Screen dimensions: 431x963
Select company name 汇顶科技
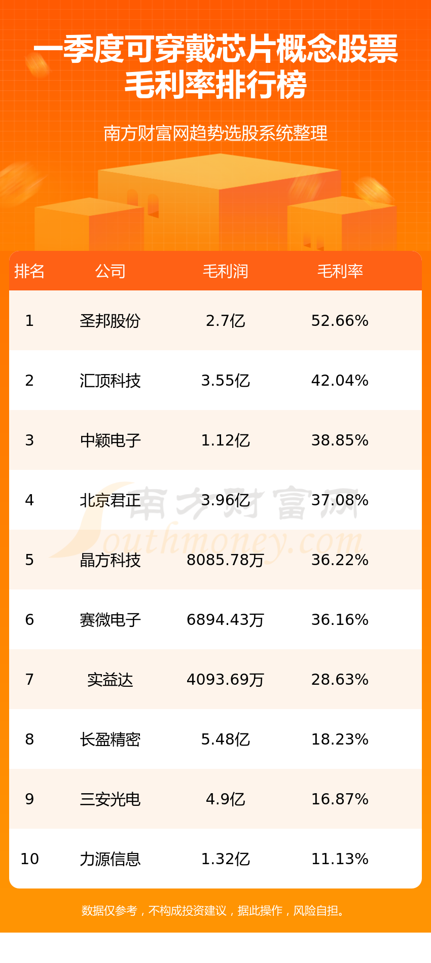point(110,381)
